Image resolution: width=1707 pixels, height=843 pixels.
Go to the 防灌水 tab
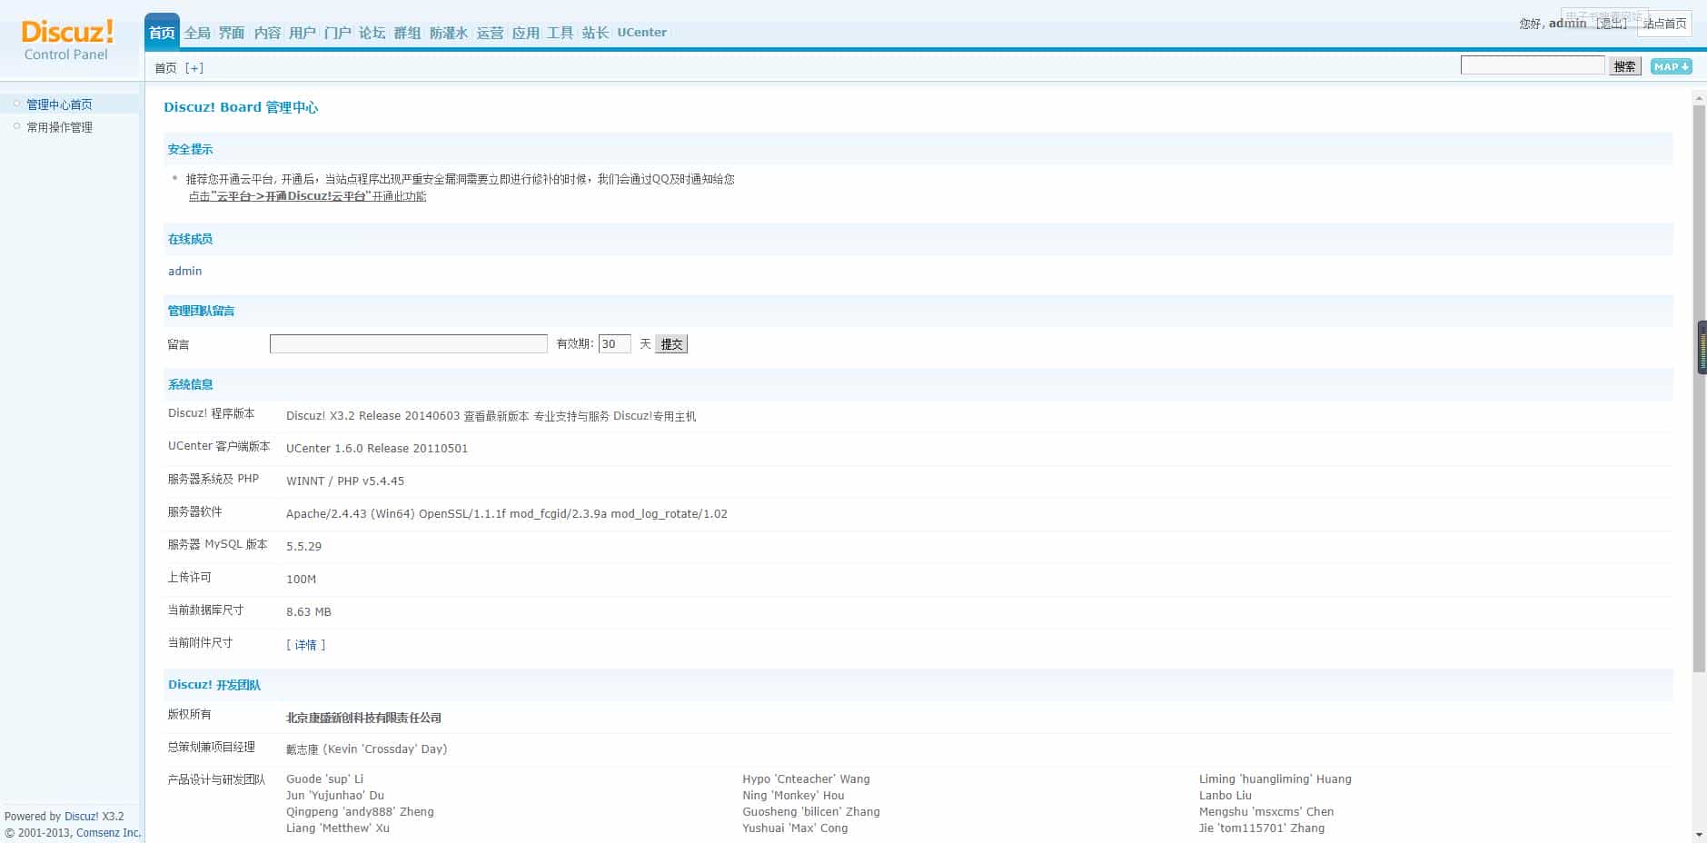pyautogui.click(x=449, y=33)
